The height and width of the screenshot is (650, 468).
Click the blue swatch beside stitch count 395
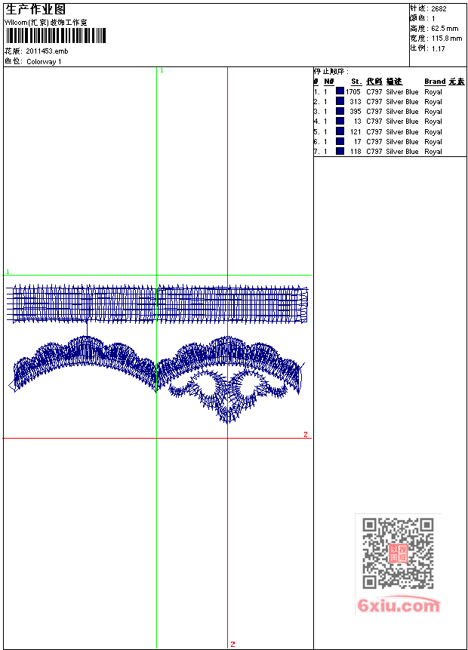tap(340, 111)
